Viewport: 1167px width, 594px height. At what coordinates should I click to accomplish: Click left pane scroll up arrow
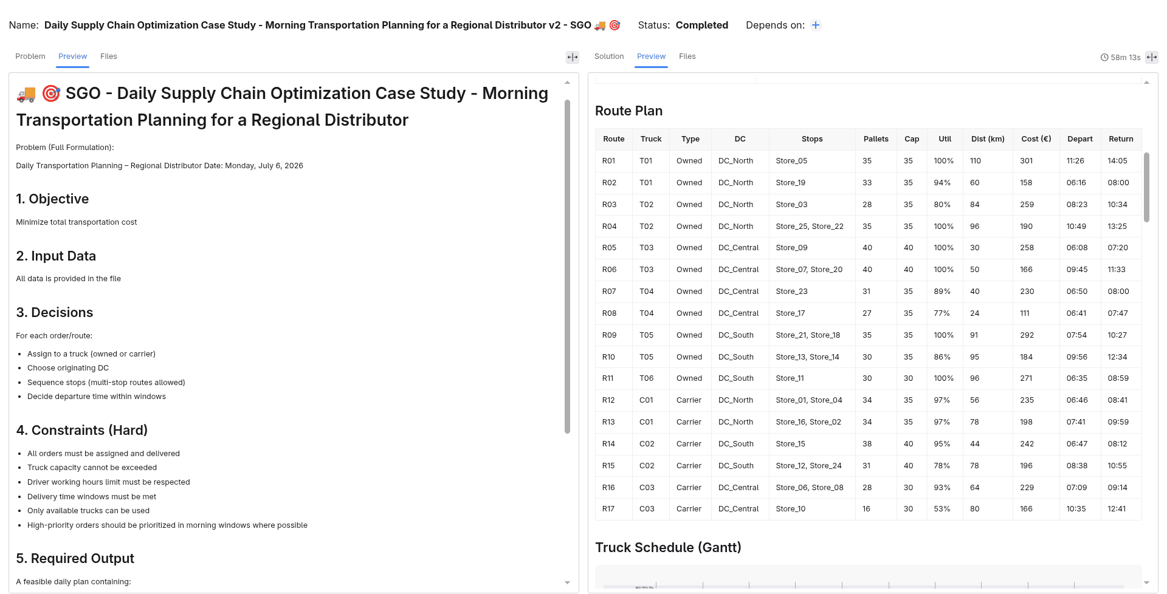point(567,82)
